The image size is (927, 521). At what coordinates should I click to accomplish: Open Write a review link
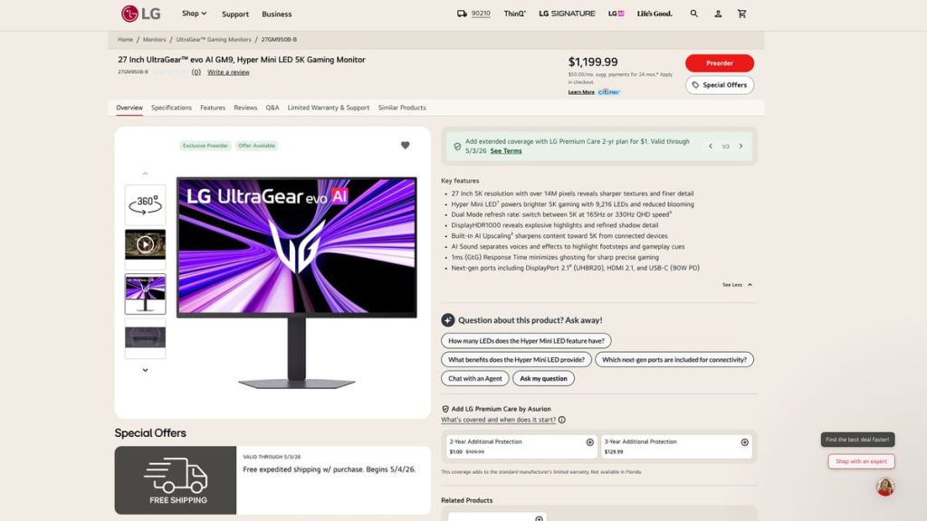coord(228,72)
